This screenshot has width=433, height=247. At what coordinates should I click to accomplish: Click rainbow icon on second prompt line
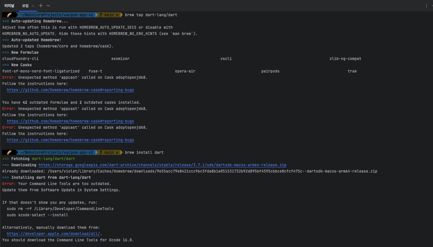[9, 153]
